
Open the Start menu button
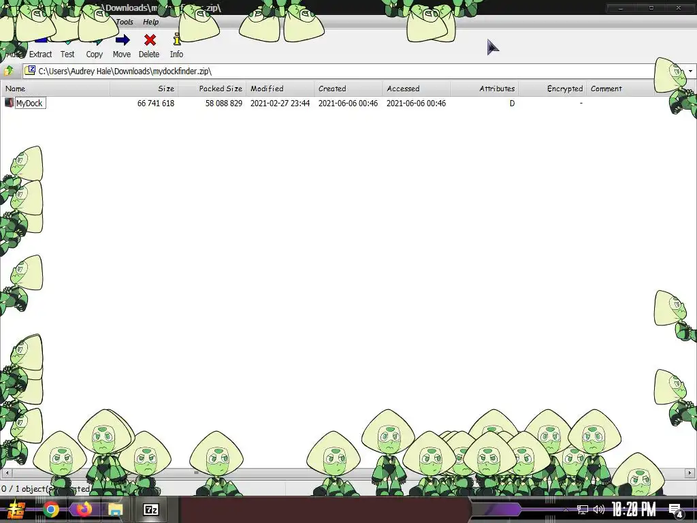point(16,509)
